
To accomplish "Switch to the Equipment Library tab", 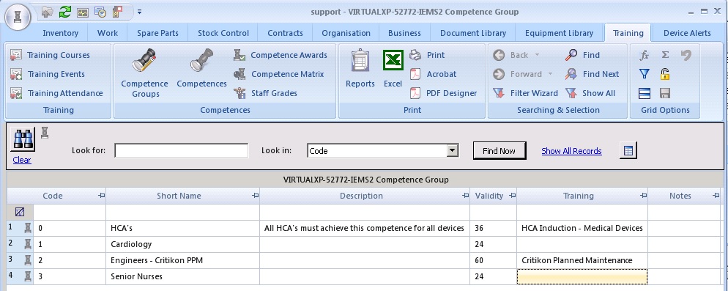I will click(x=559, y=33).
